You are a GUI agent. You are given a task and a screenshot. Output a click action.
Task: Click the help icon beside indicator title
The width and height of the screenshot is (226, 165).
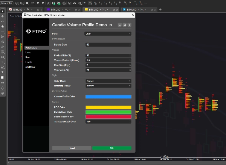(x=111, y=25)
